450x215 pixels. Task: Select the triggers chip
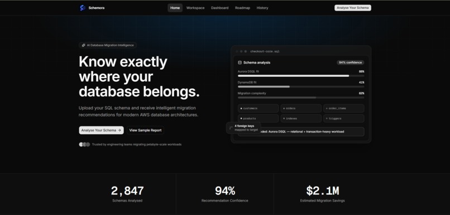344,119
